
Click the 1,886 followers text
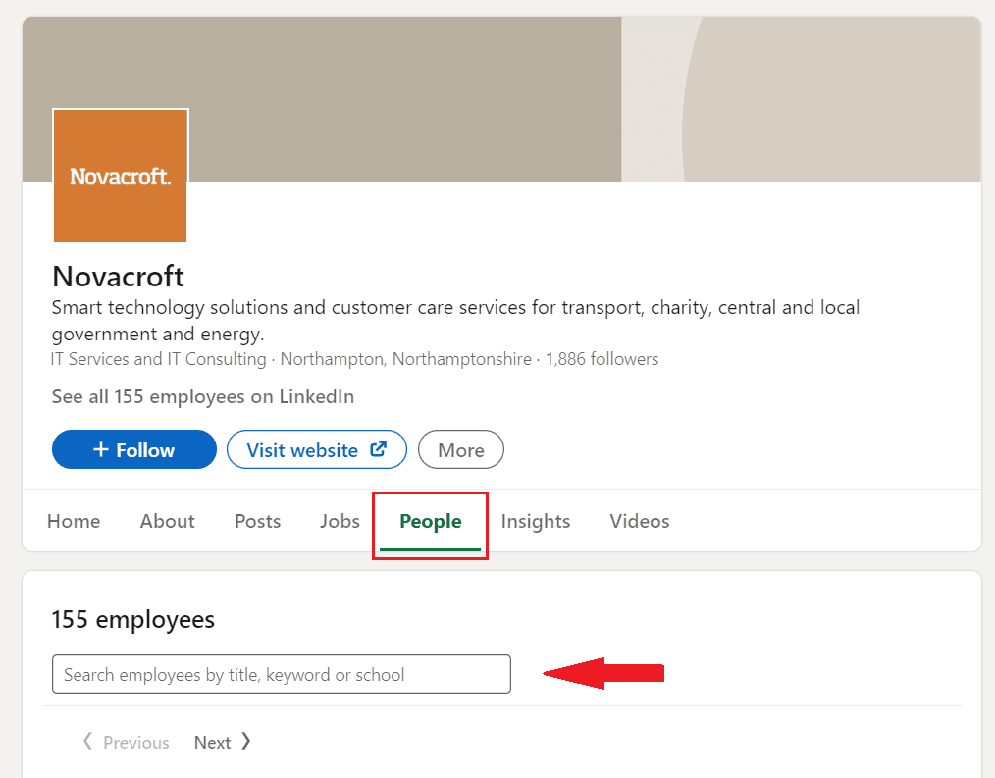602,359
